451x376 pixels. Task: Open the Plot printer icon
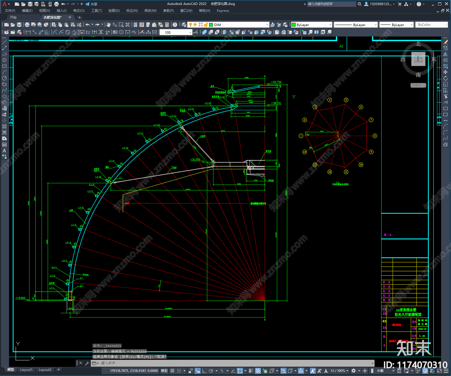click(27, 25)
